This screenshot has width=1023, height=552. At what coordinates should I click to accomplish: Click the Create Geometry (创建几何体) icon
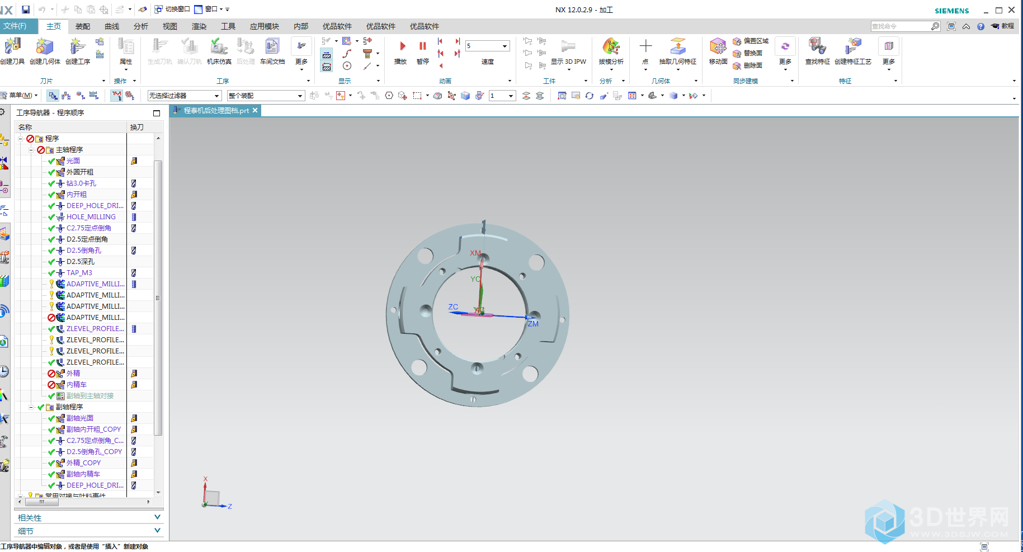(45, 47)
